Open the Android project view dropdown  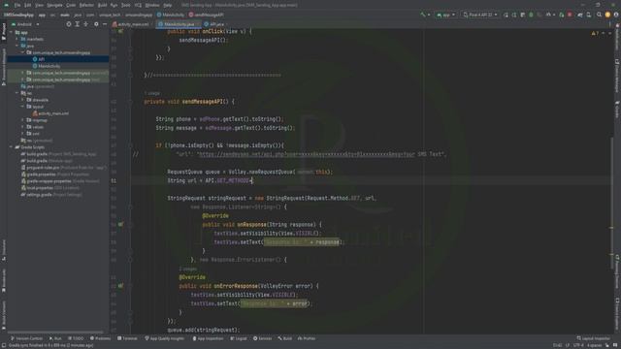[26, 24]
